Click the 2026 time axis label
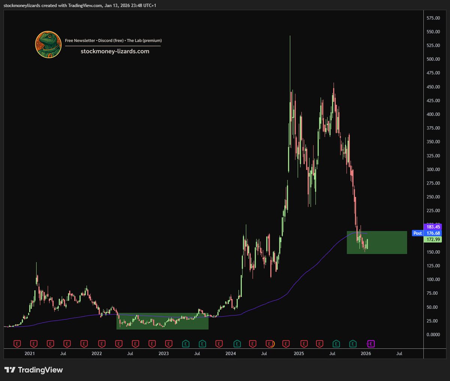The width and height of the screenshot is (450, 381). pyautogui.click(x=366, y=354)
